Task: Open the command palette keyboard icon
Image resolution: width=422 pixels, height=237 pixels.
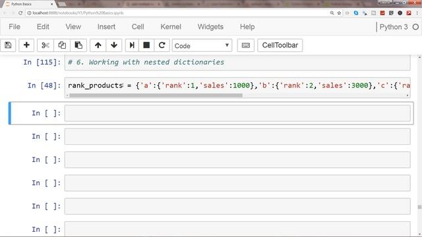Action: (x=246, y=45)
